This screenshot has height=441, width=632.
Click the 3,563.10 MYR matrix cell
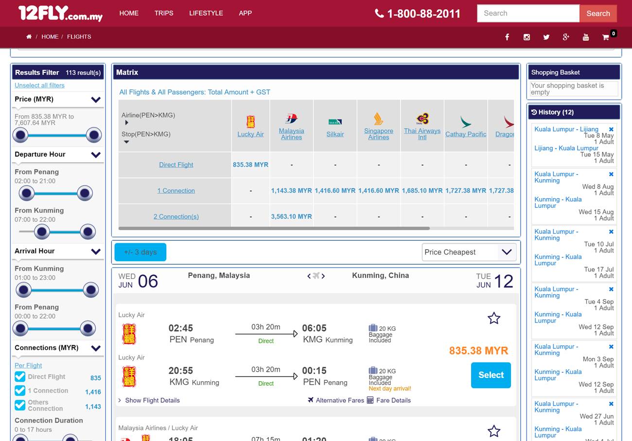291,217
